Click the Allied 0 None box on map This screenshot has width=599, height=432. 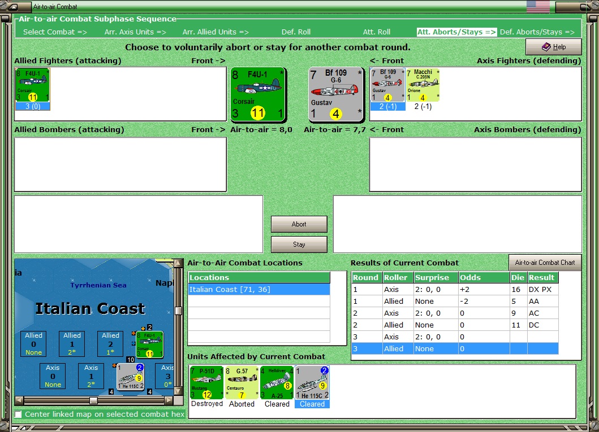33,343
